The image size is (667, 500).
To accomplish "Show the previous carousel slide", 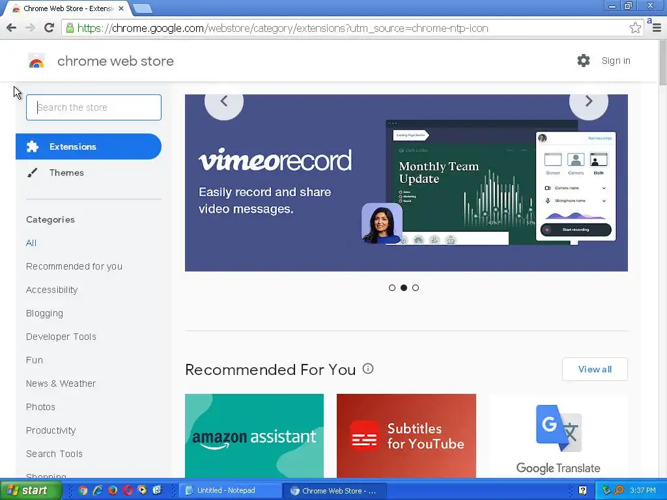I will pyautogui.click(x=224, y=101).
